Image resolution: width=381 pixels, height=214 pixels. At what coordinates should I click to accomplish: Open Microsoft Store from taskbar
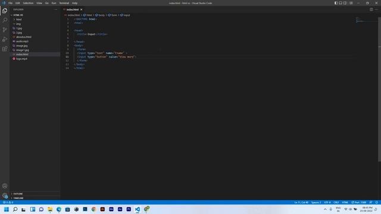pyautogui.click(x=67, y=209)
